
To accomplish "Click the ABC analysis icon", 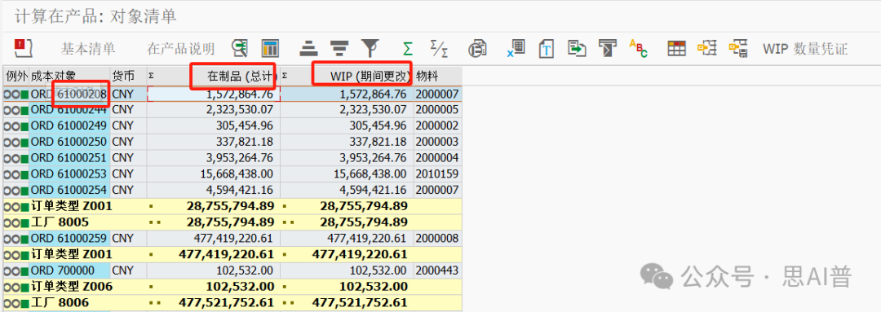I will coord(638,48).
